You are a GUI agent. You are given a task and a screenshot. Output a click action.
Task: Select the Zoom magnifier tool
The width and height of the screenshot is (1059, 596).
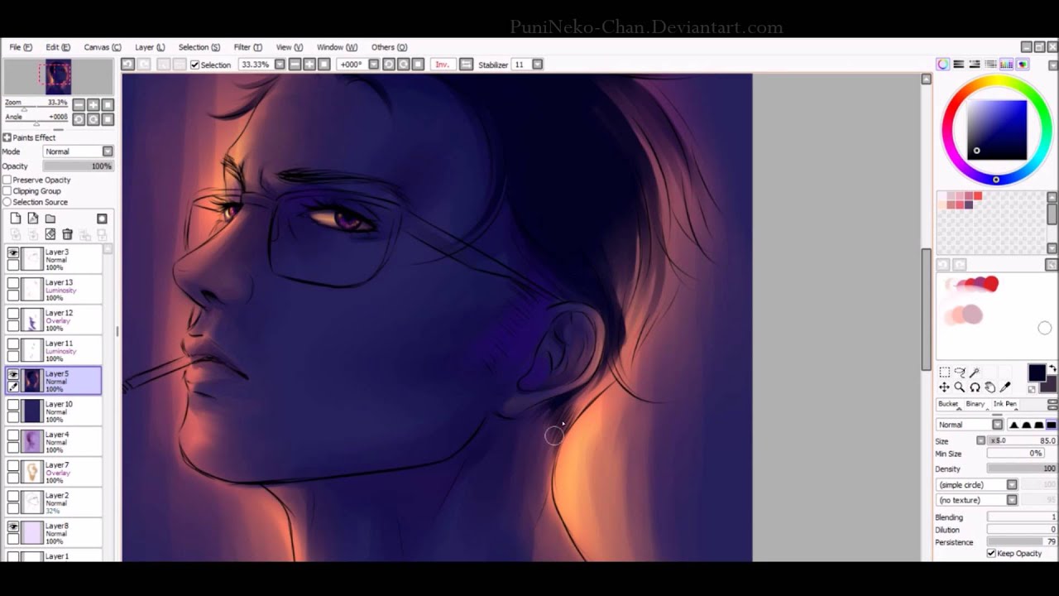960,387
